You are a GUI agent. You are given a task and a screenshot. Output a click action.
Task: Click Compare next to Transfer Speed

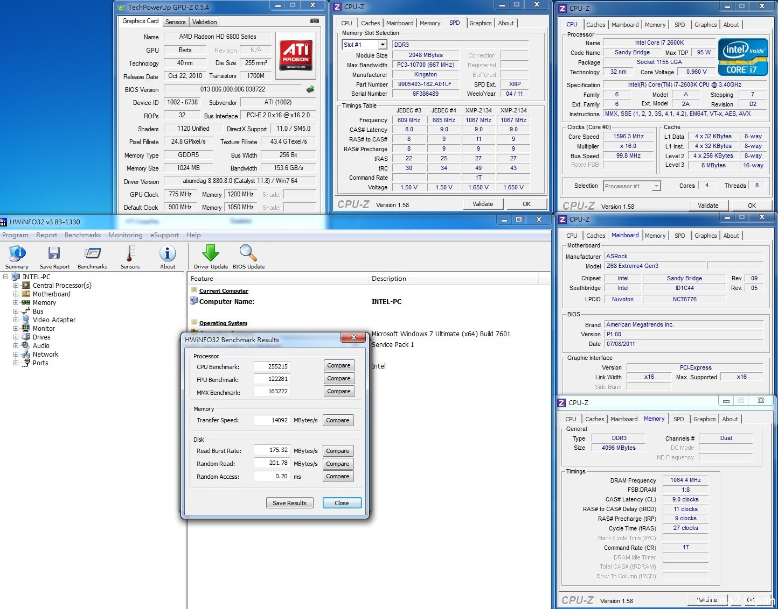coord(338,420)
